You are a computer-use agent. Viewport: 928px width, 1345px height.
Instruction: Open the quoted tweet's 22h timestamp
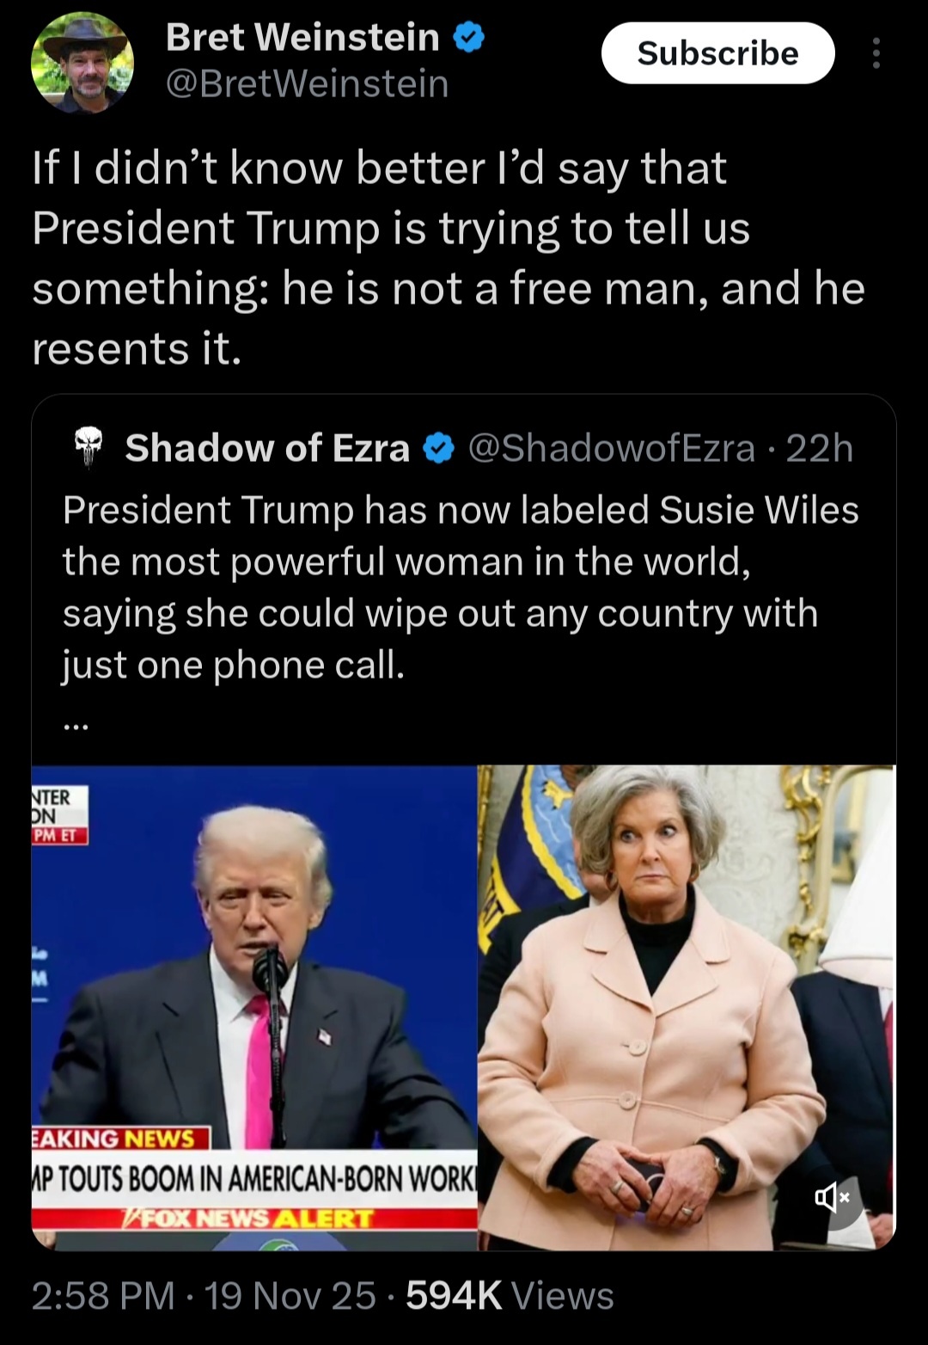(820, 448)
